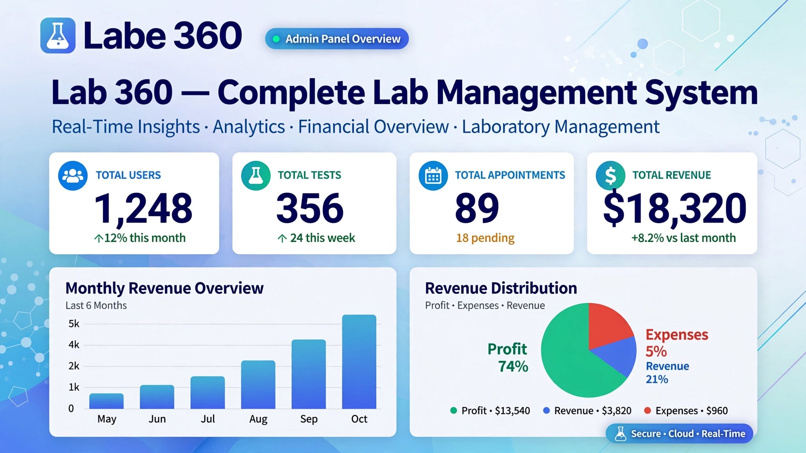This screenshot has height=453, width=806.
Task: Click the red Expenses legend dot
Action: point(647,411)
